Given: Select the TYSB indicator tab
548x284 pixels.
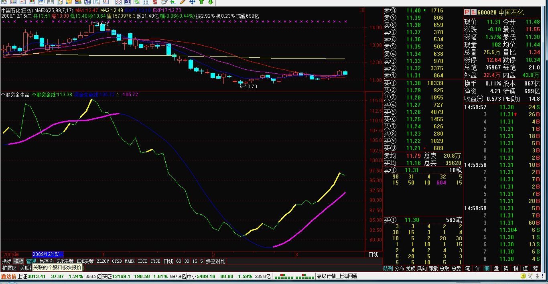Looking at the screenshot, I should click(155, 261).
